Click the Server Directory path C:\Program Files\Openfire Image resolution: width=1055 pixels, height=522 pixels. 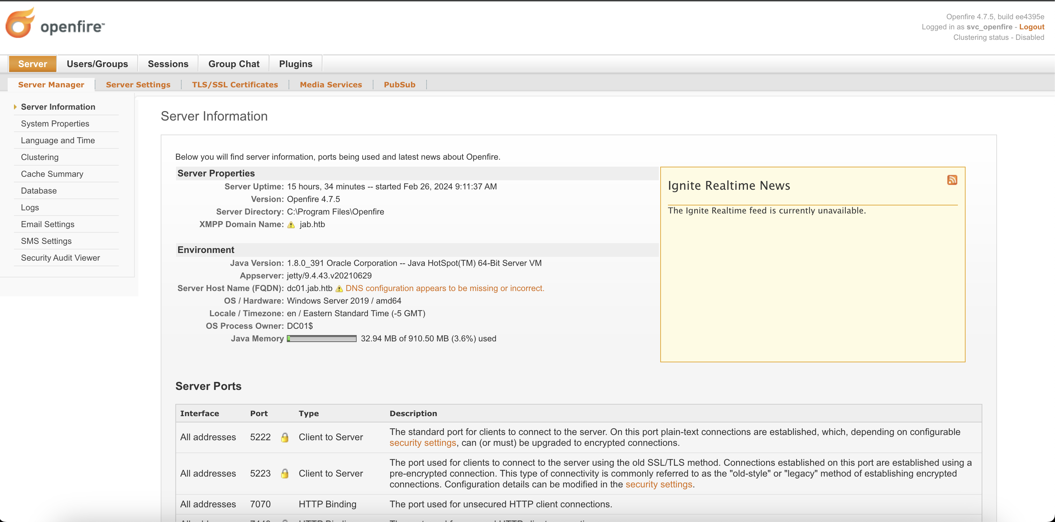[335, 212]
